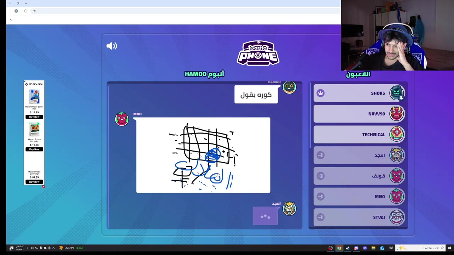The height and width of the screenshot is (255, 454).
Task: Click the MNO avatar in players list
Action: [397, 197]
